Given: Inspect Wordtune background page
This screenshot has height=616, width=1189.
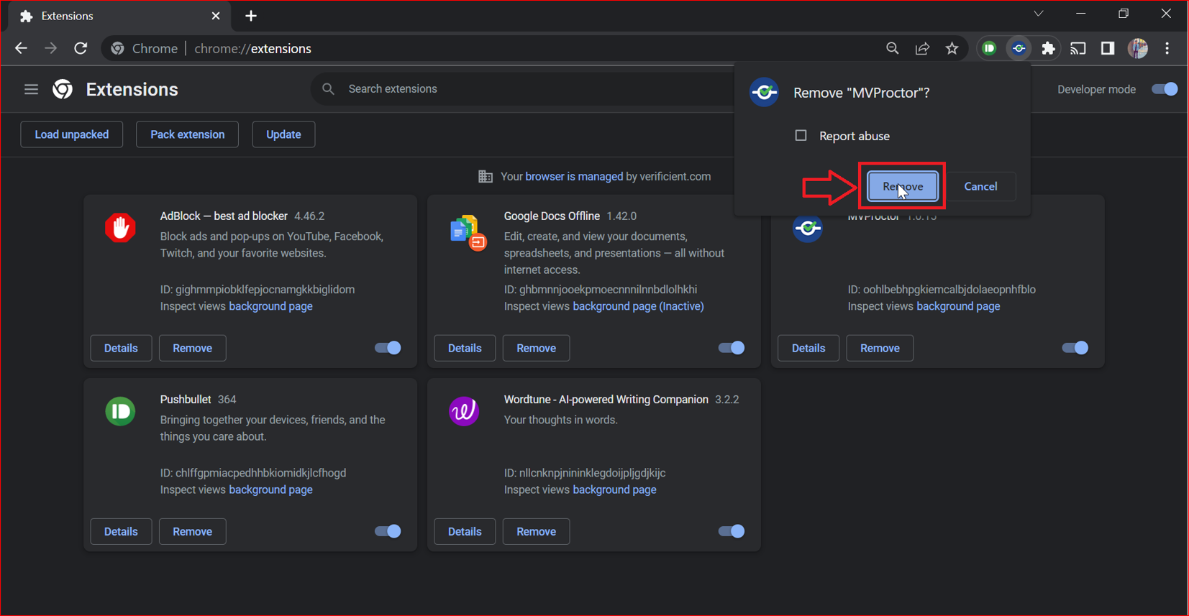Looking at the screenshot, I should [x=614, y=489].
